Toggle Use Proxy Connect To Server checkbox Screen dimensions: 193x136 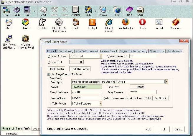pyautogui.click(x=49, y=75)
